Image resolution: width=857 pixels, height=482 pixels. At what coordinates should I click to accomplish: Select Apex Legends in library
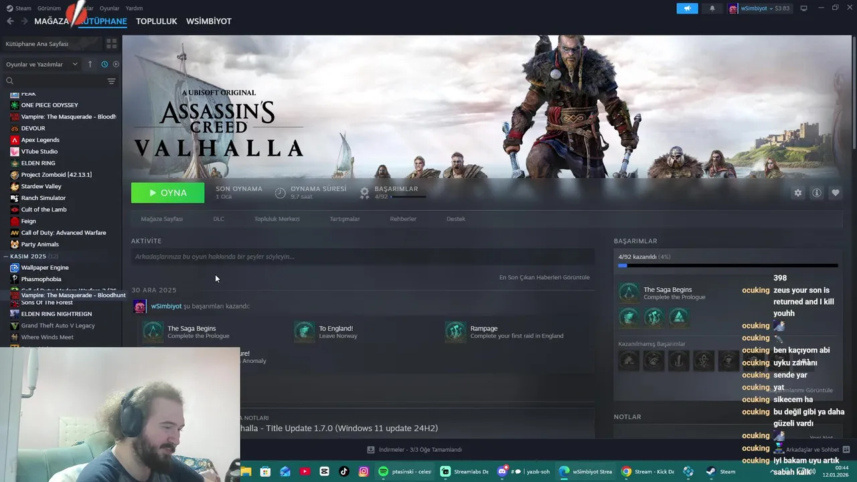(40, 140)
